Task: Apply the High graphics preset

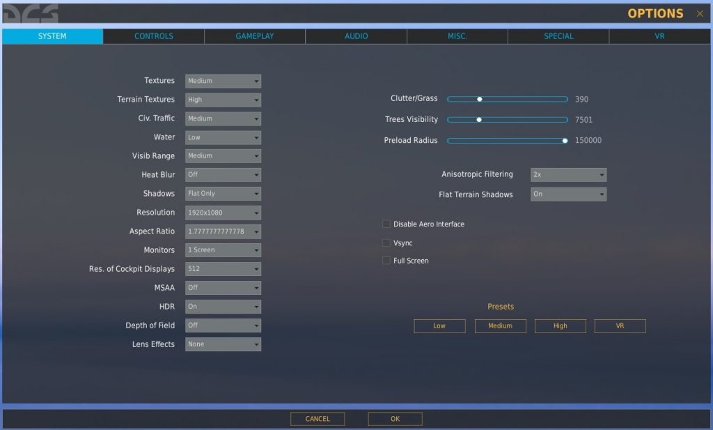Action: (560, 325)
